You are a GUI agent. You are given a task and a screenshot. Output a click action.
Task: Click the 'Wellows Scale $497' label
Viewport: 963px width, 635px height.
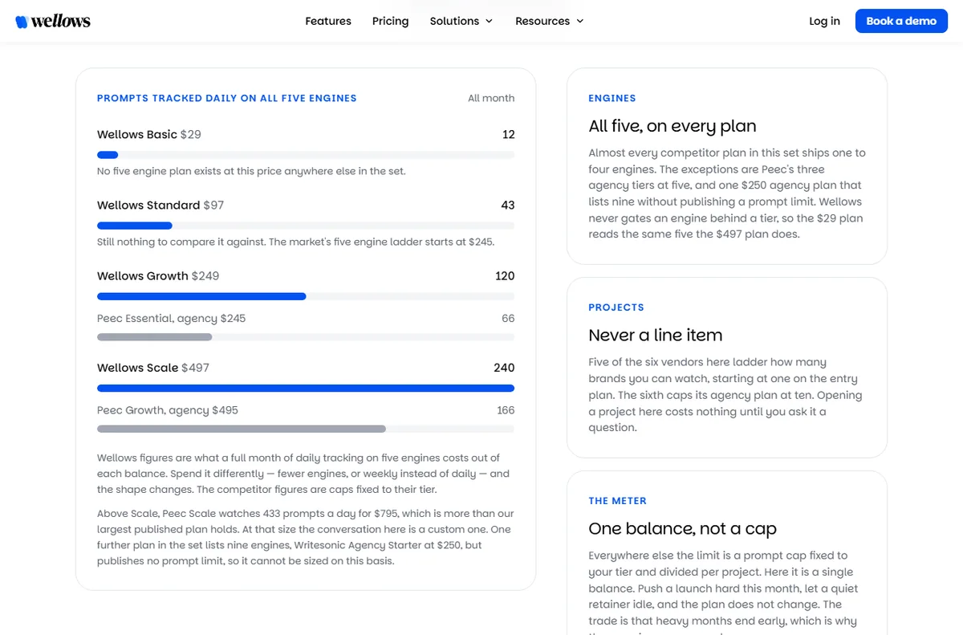click(153, 368)
